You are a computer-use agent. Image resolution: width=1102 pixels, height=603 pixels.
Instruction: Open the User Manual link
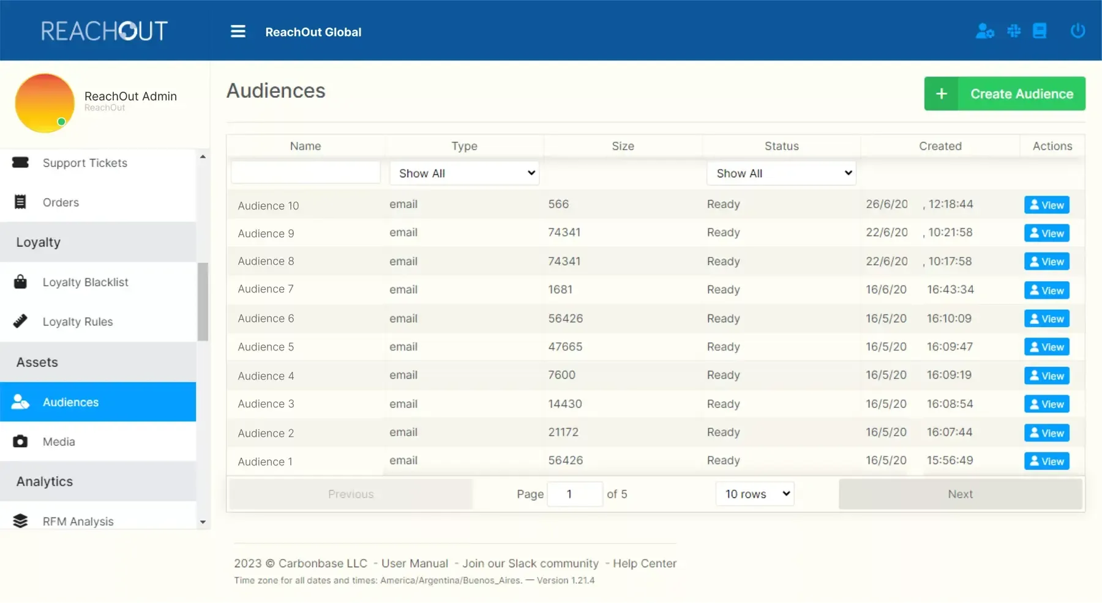[x=414, y=563]
